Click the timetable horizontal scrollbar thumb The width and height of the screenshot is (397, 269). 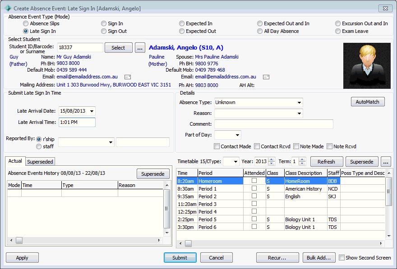[189, 243]
